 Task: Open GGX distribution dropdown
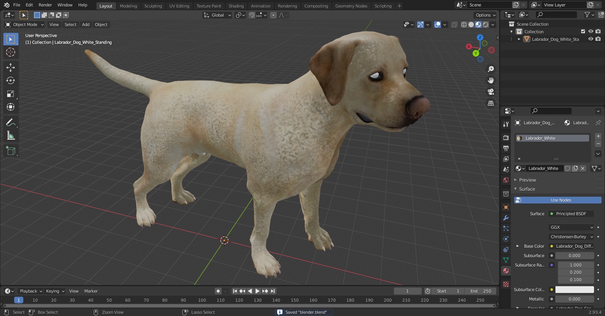[571, 227]
